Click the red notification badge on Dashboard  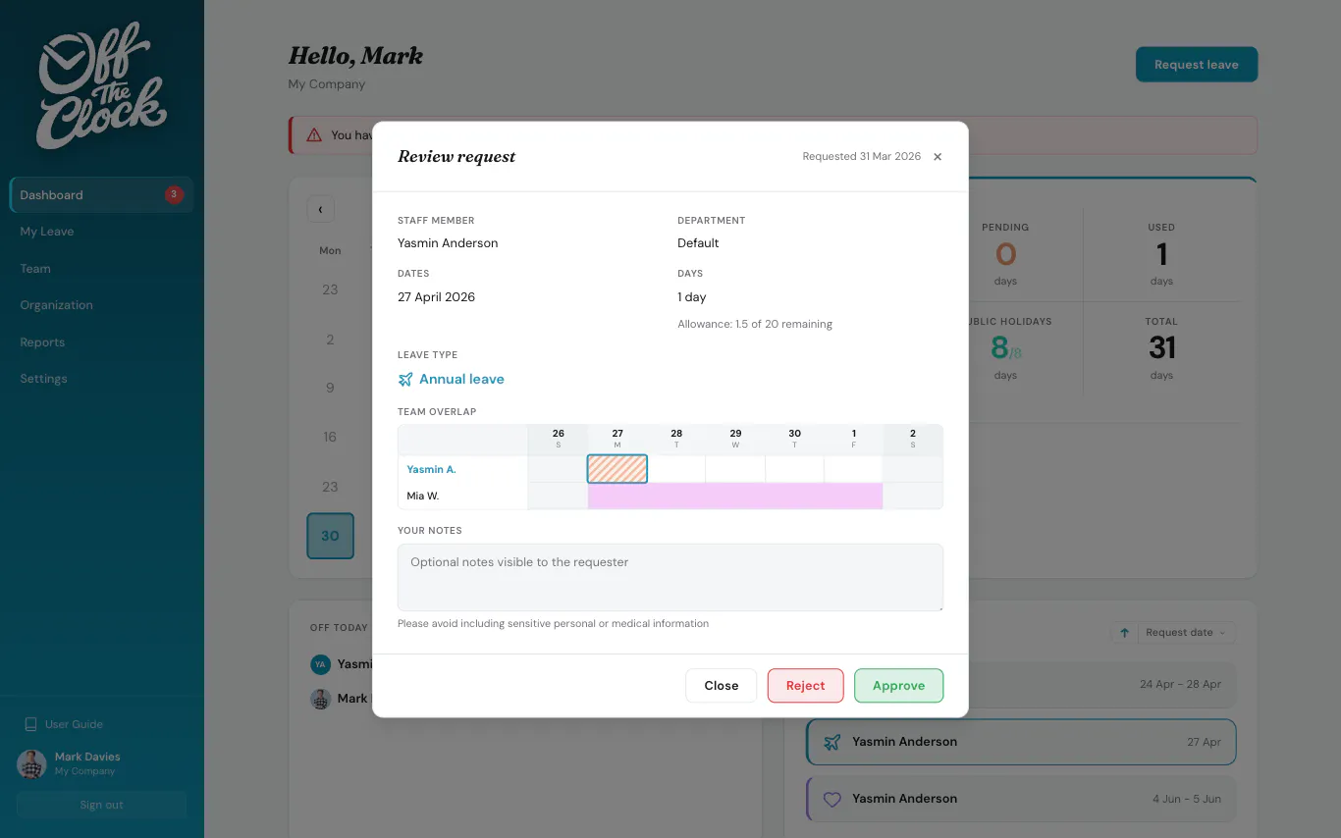click(x=174, y=194)
